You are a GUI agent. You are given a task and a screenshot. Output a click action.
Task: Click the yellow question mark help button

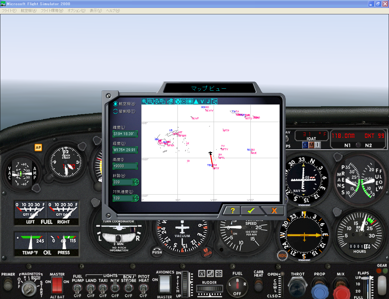tap(232, 211)
